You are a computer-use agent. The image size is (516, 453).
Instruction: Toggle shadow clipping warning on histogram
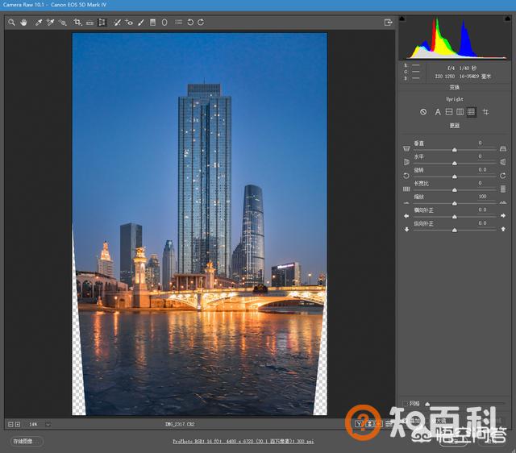tap(402, 19)
